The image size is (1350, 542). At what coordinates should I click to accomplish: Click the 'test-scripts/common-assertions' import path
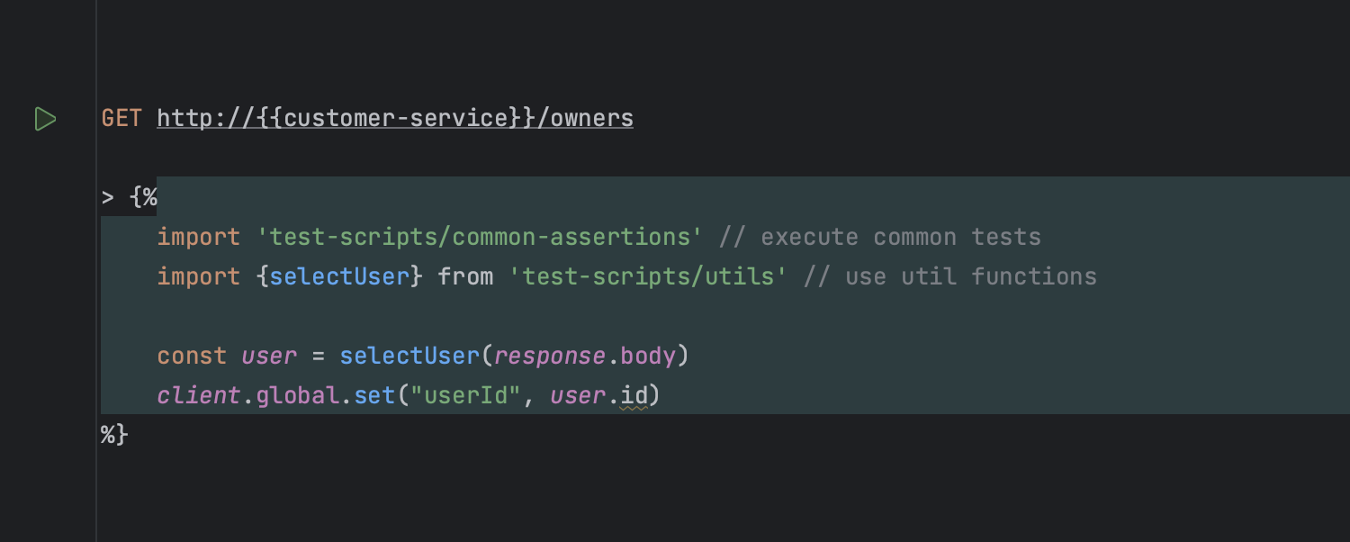(x=480, y=237)
